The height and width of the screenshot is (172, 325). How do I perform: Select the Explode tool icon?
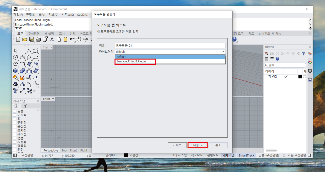22,78
